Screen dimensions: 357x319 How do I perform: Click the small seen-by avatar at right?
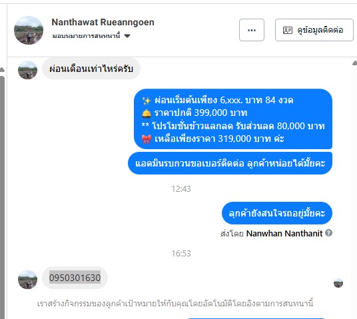tap(338, 283)
